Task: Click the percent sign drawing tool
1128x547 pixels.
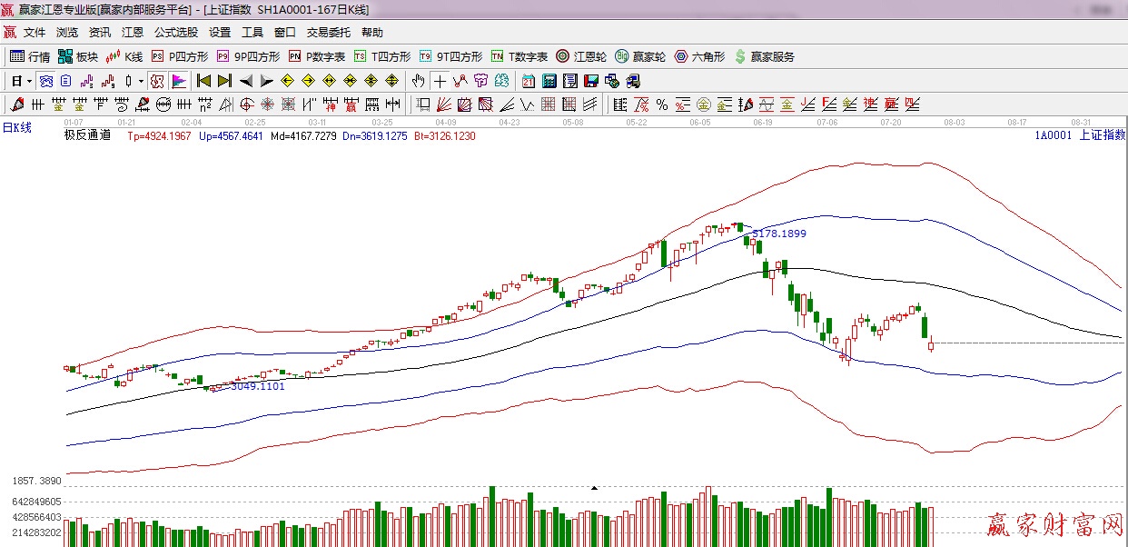Action: [x=662, y=104]
